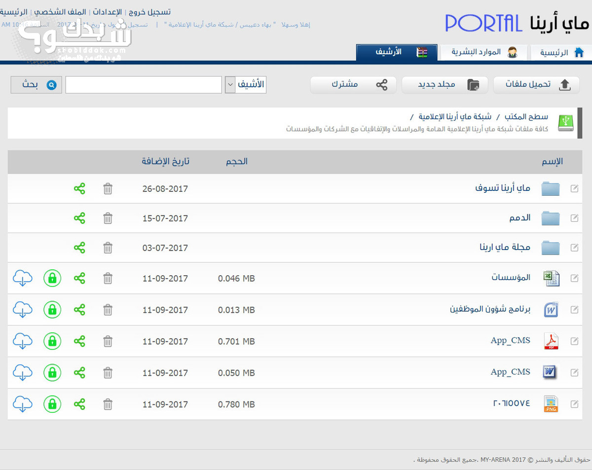Screen dimensions: 592x470
Task: Select the 0.701 MB size cell
Action: point(236,341)
